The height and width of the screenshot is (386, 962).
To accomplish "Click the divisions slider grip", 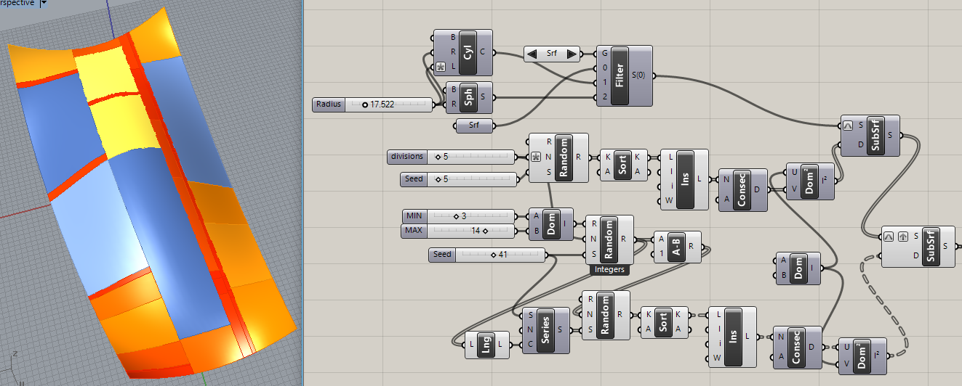I will coord(438,156).
